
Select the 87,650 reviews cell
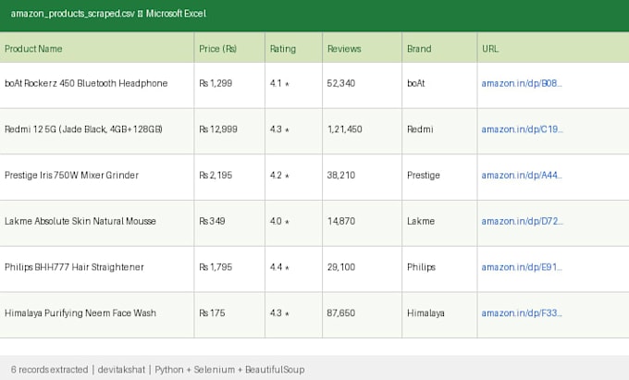(363, 315)
